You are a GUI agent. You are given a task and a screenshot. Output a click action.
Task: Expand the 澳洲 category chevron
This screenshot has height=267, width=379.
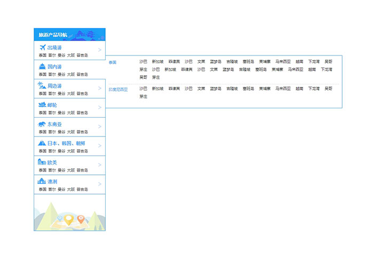[x=100, y=184]
